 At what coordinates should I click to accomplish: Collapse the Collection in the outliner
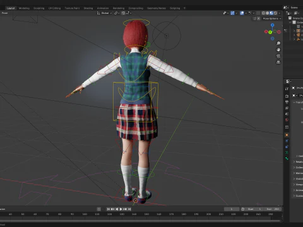[290, 22]
